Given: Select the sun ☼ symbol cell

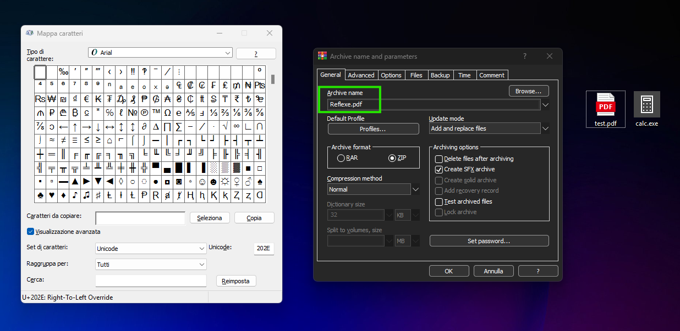Looking at the screenshot, I should click(225, 182).
